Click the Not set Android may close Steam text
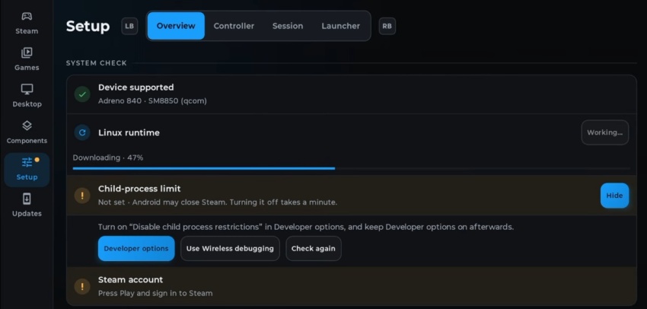This screenshot has width=647, height=309. 218,202
